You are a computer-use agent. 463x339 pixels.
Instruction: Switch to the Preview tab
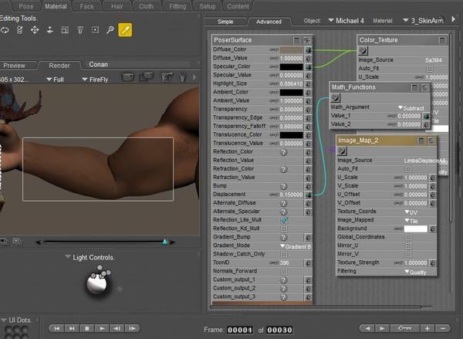pyautogui.click(x=15, y=66)
